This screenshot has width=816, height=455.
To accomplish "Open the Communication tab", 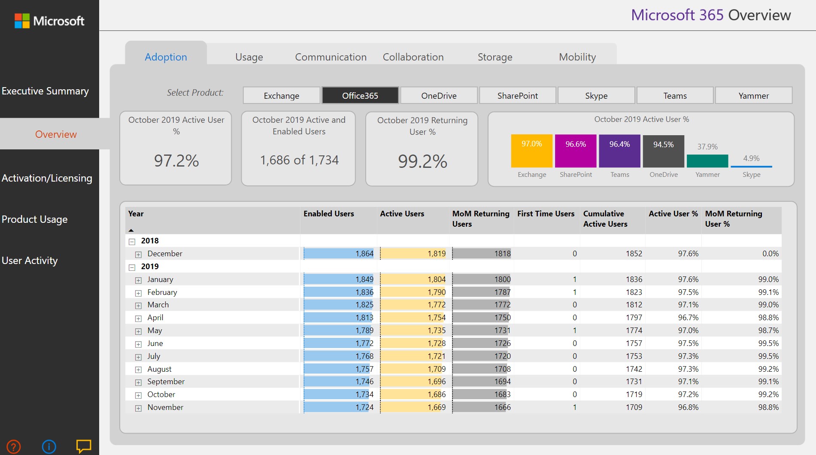I will pyautogui.click(x=331, y=57).
